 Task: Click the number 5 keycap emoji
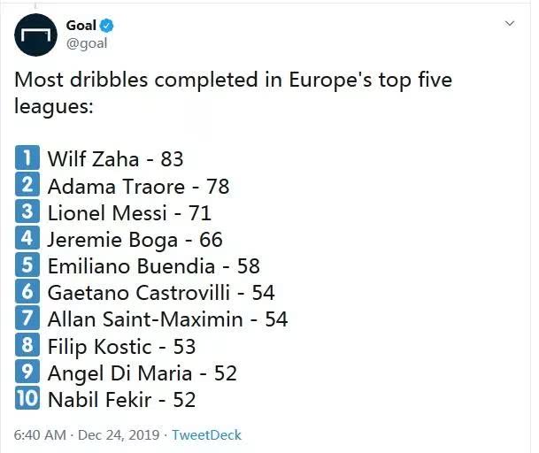tap(27, 265)
